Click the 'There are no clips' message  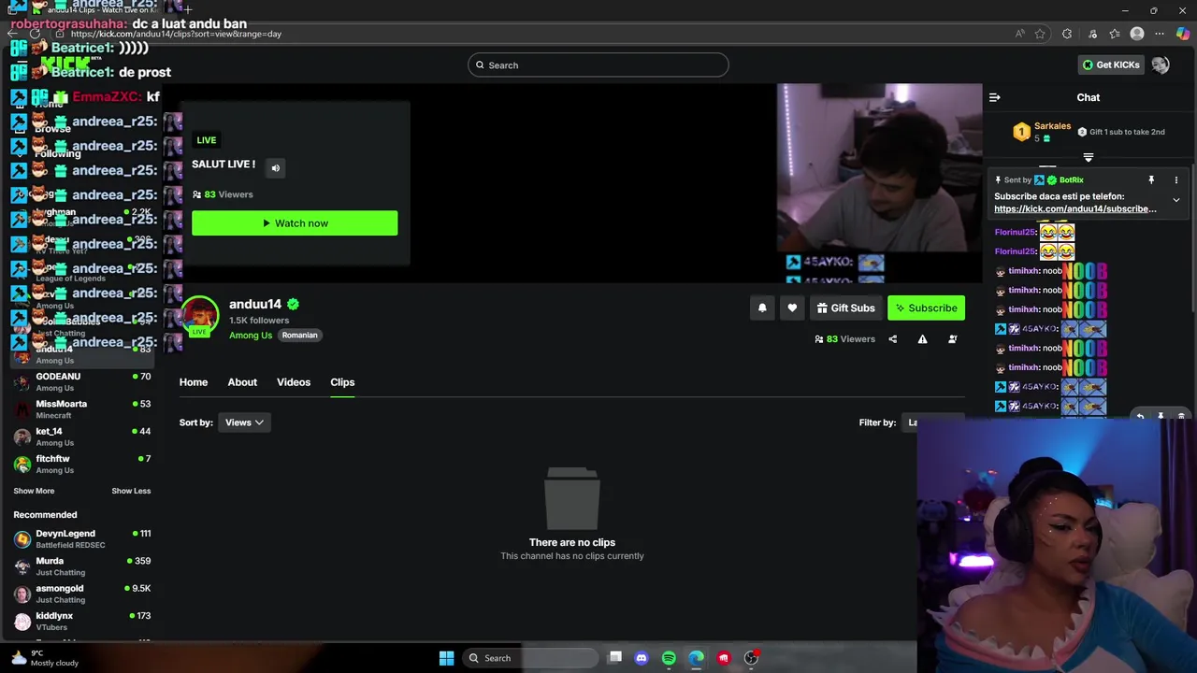(x=572, y=542)
